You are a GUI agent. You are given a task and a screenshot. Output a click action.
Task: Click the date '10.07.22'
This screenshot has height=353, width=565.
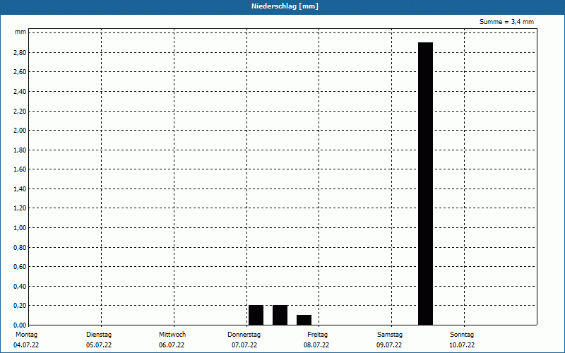462,345
